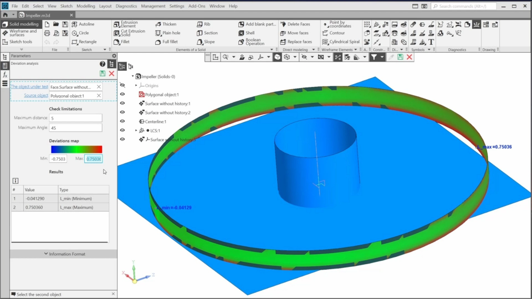Screen dimensions: 532x299
Task: Hide Polygonal object:1 via eye icon
Action: click(122, 95)
